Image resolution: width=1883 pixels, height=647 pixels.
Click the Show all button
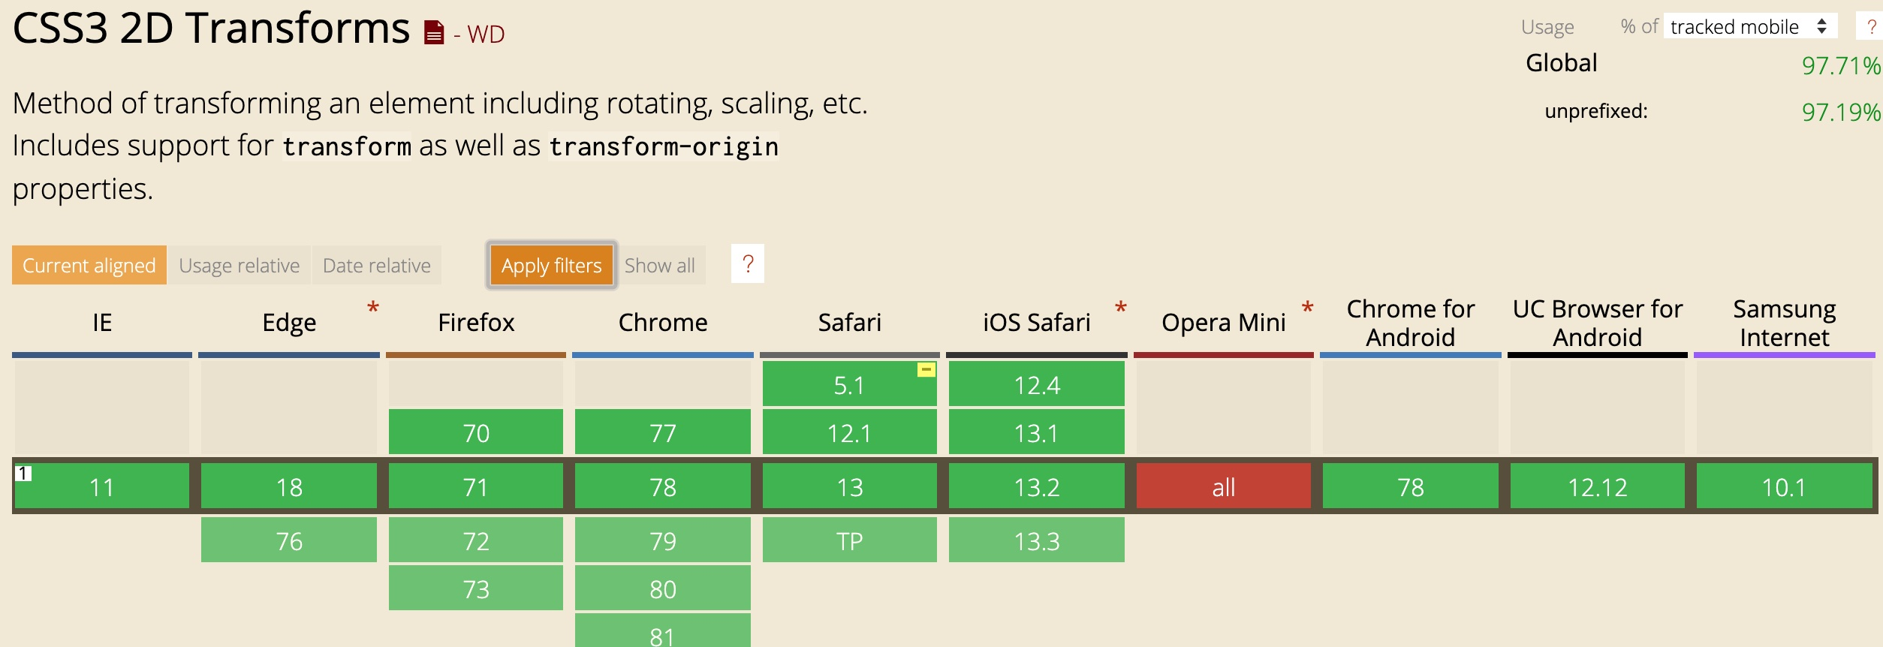[659, 265]
